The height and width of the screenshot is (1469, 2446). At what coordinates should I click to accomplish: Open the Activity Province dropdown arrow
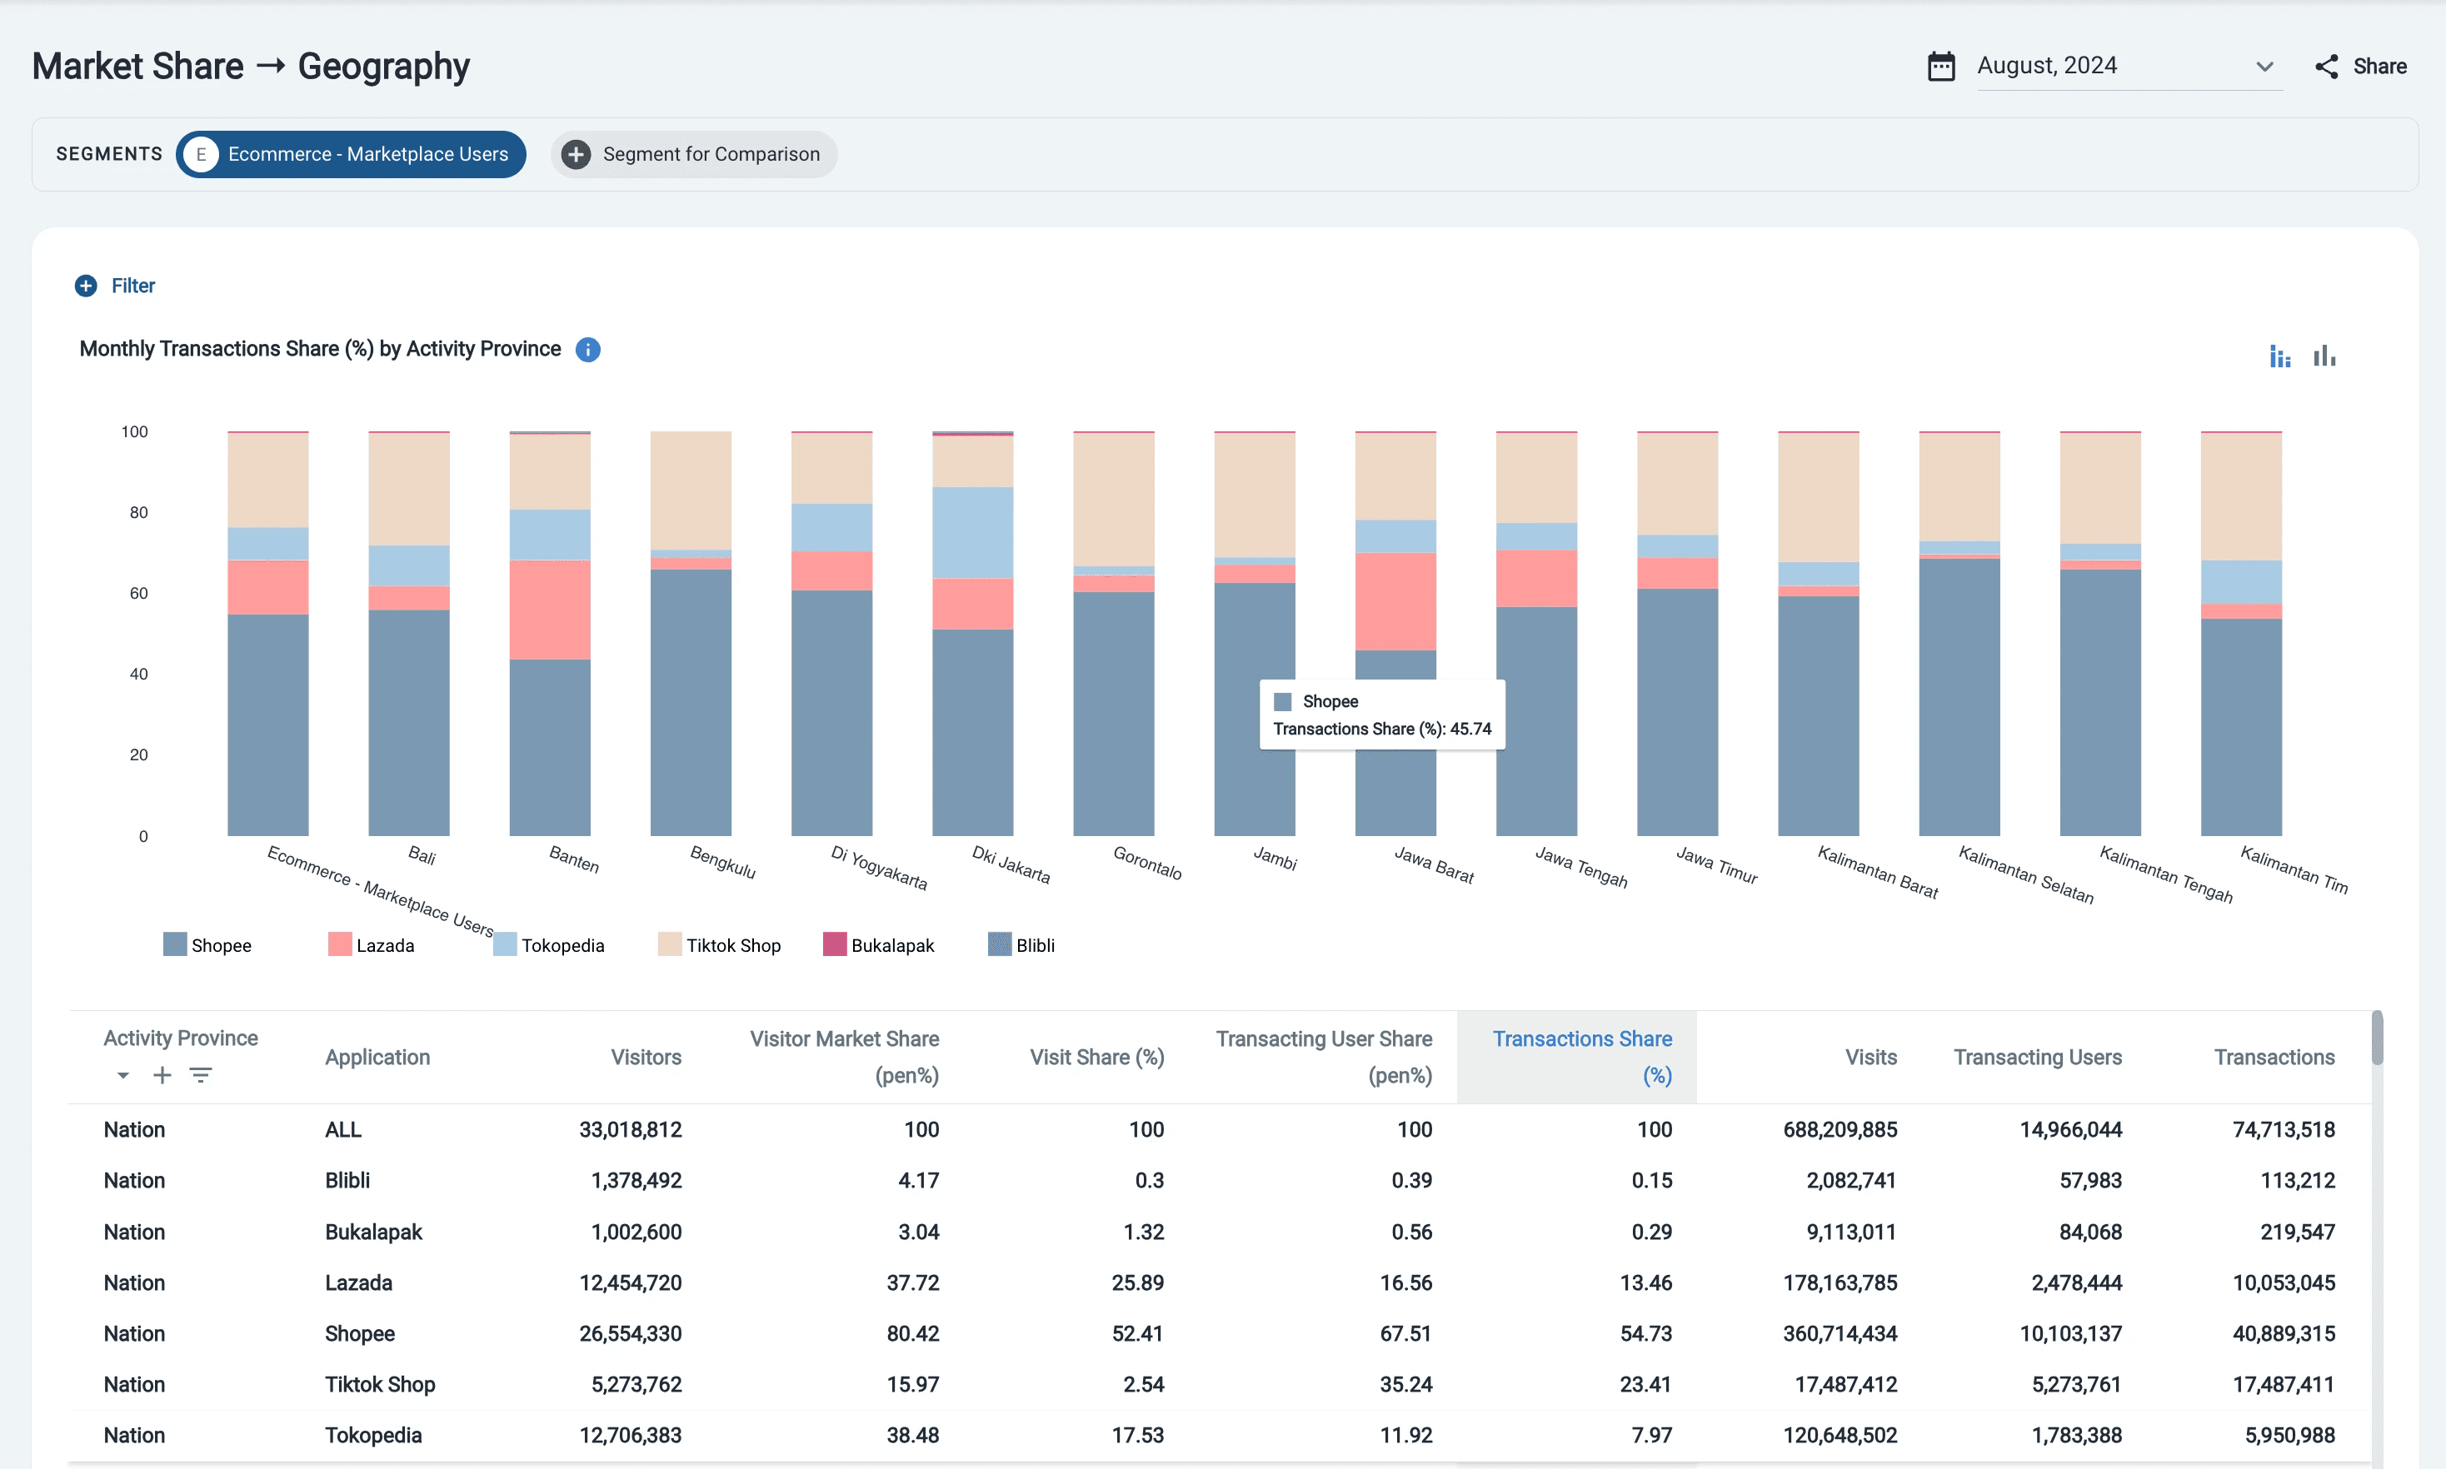point(122,1075)
